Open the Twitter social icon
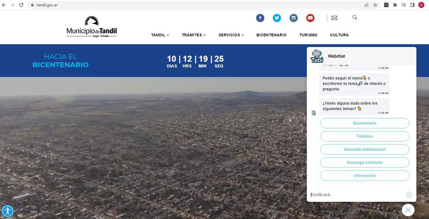The image size is (429, 219). (277, 18)
